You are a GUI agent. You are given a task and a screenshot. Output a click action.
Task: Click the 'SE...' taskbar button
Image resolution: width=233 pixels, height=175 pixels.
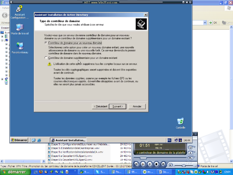point(133,172)
